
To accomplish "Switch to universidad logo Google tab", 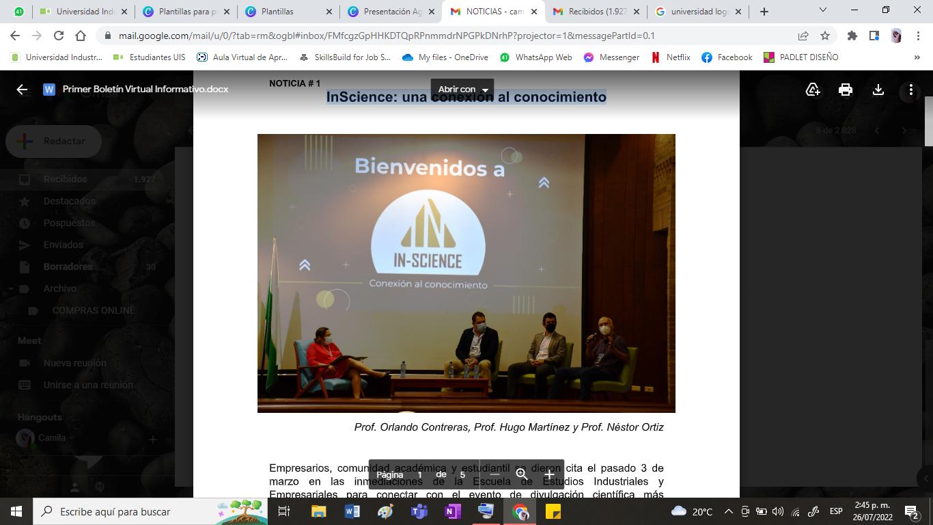I will click(698, 12).
